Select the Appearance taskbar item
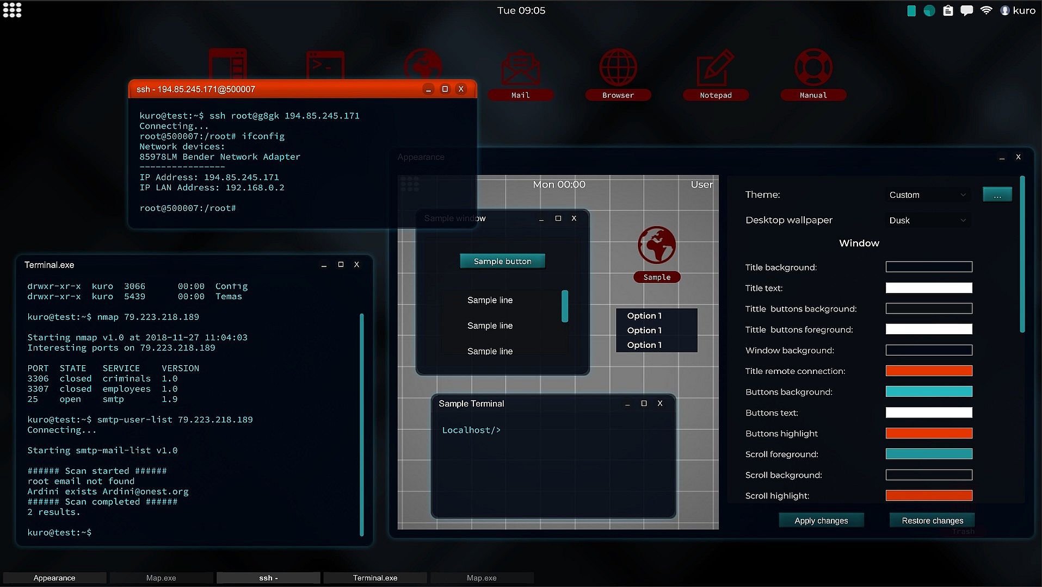This screenshot has width=1042, height=587. pyautogui.click(x=54, y=578)
